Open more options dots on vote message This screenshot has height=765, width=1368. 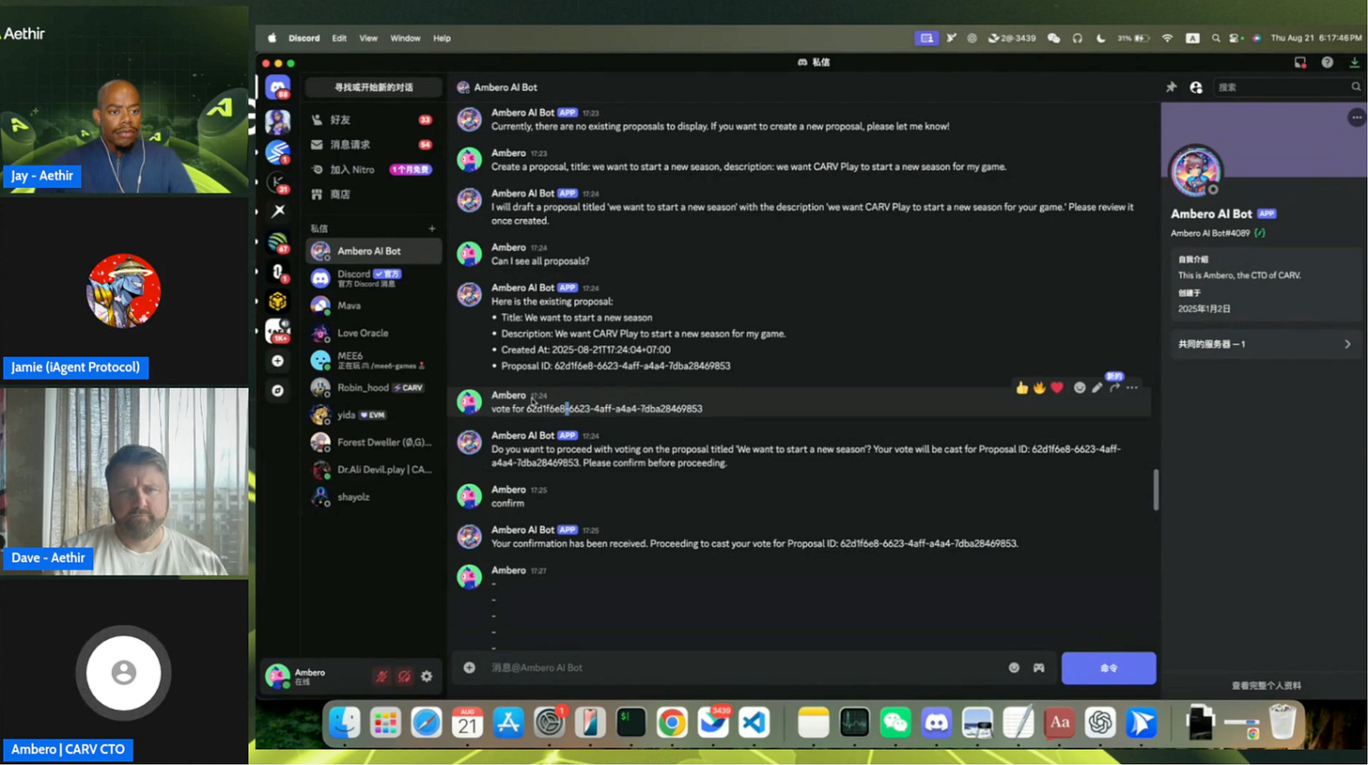click(1132, 387)
